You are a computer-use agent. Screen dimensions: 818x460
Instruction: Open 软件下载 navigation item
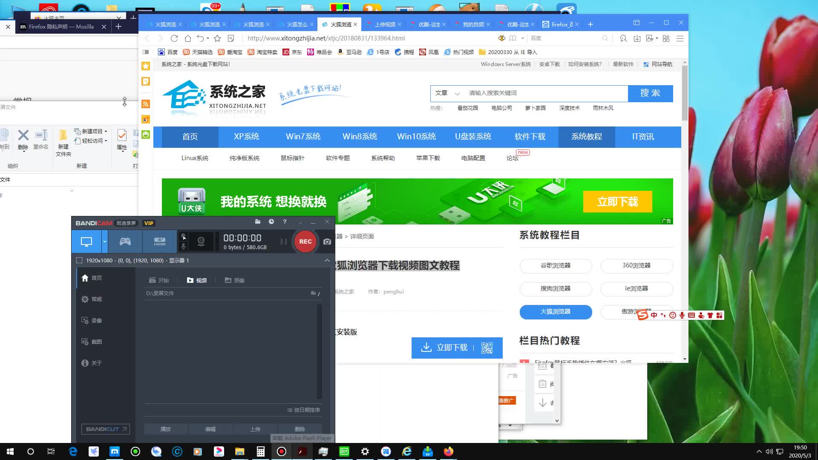530,137
